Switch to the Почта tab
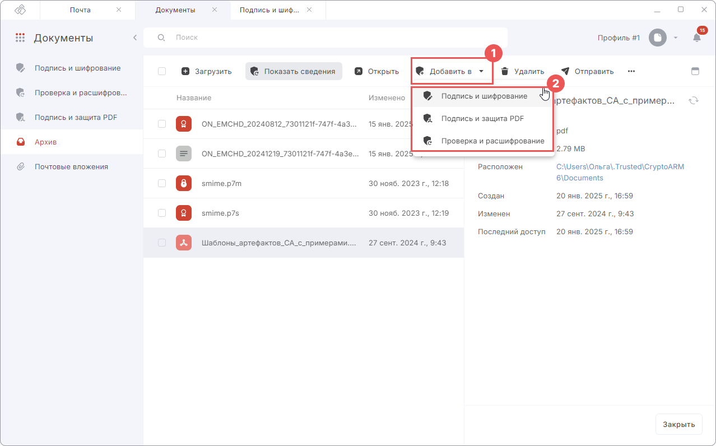The width and height of the screenshot is (716, 446). point(80,10)
